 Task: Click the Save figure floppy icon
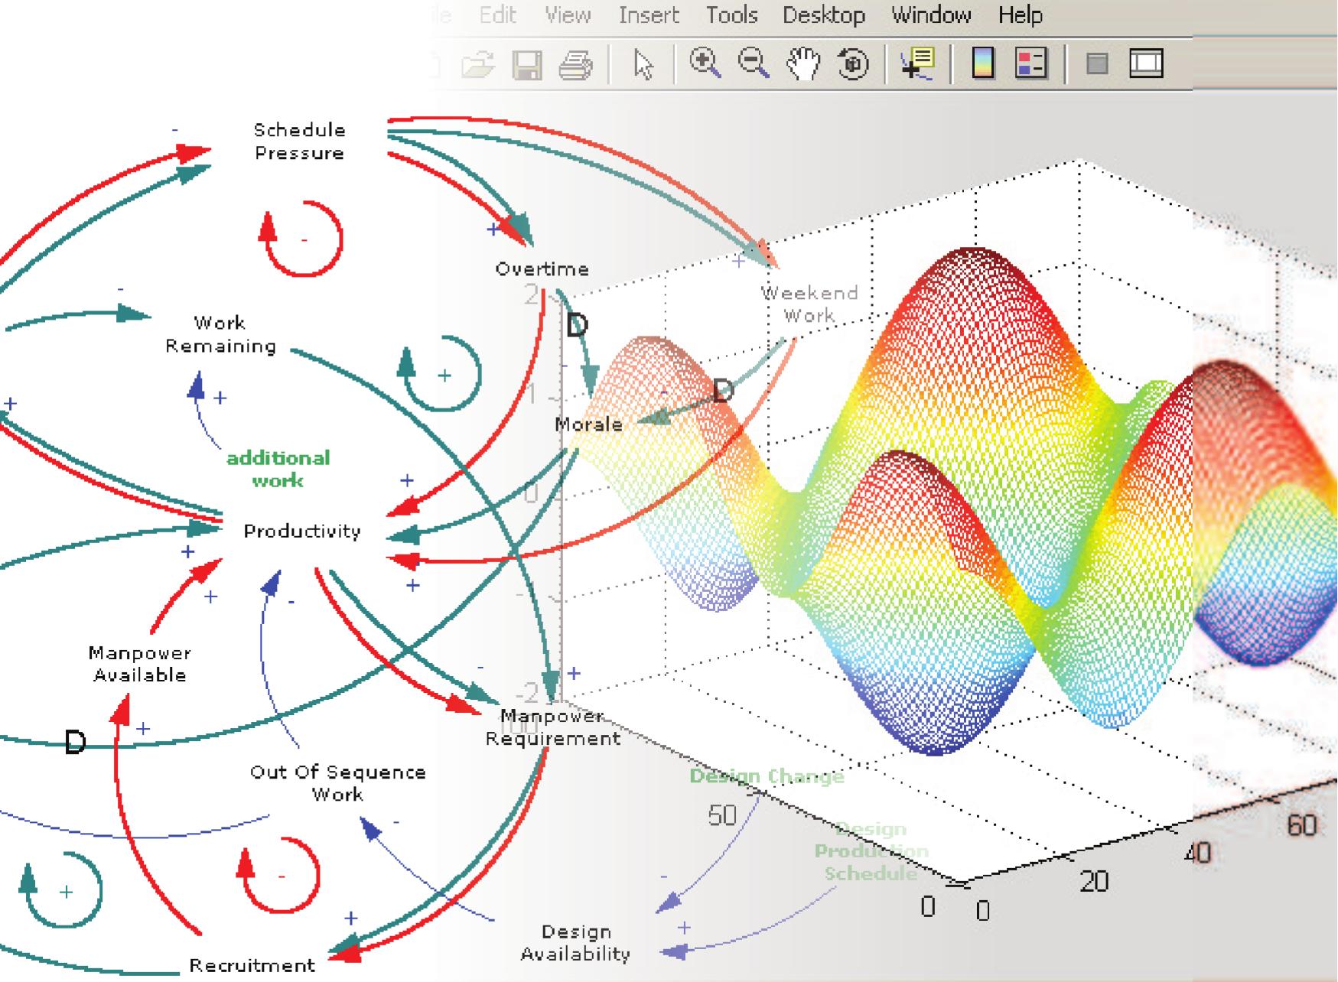click(527, 65)
